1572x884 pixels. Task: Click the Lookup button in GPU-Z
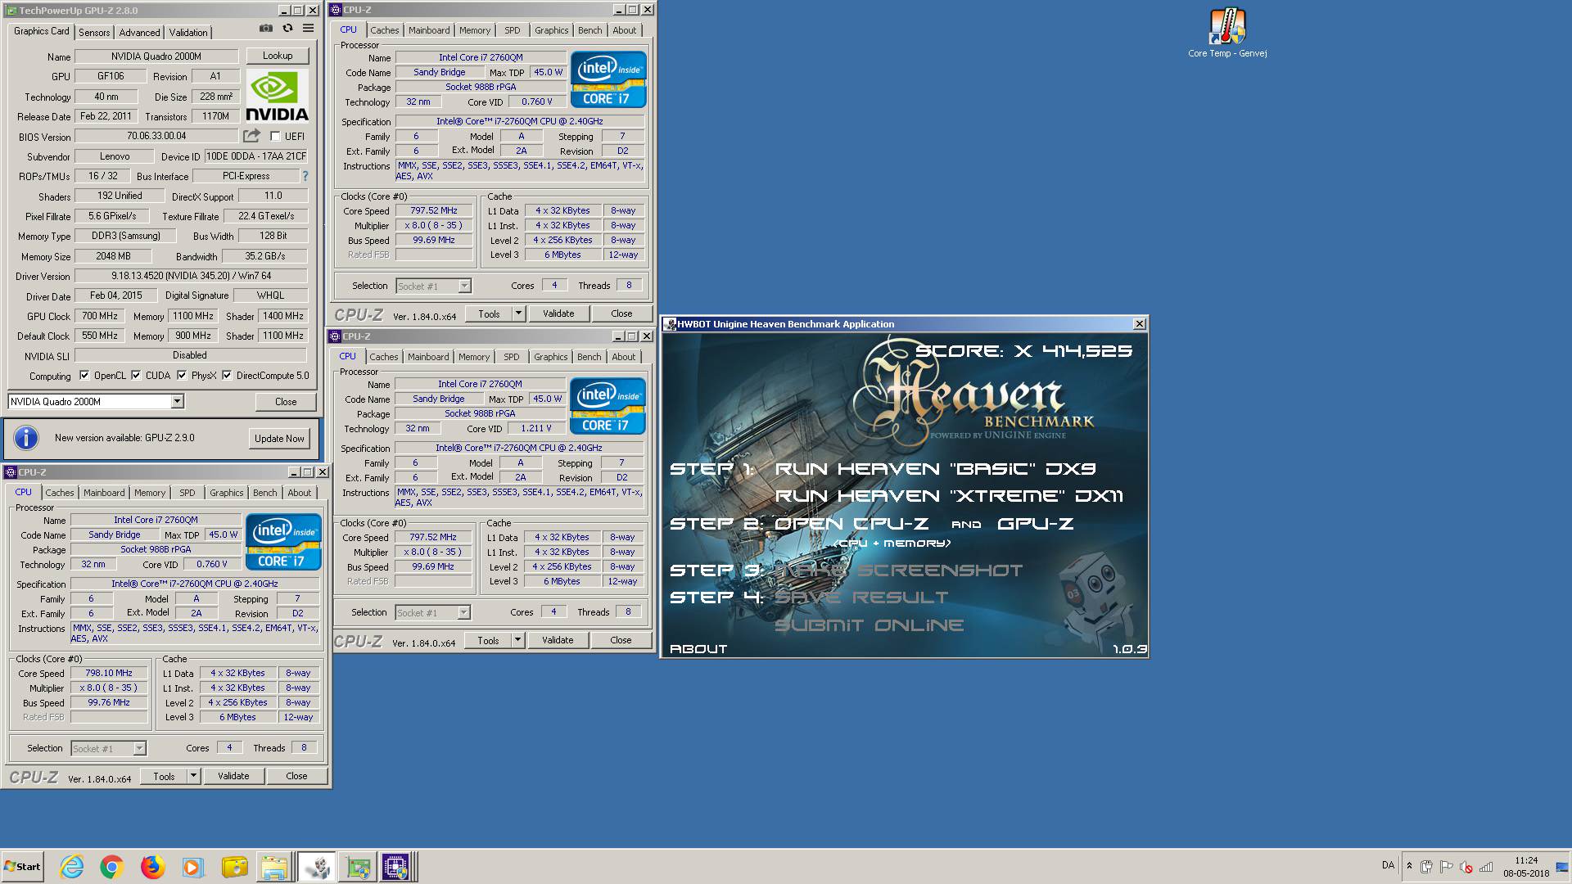[x=278, y=56]
